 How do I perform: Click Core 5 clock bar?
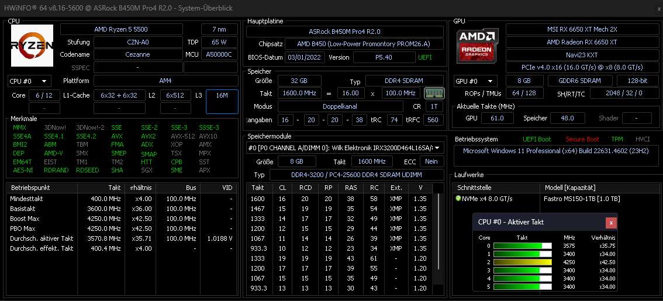pos(523,286)
